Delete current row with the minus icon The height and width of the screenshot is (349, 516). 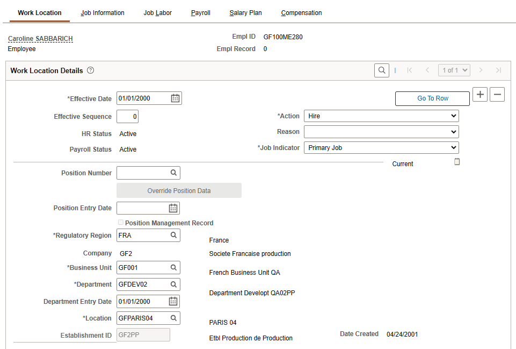click(x=497, y=94)
